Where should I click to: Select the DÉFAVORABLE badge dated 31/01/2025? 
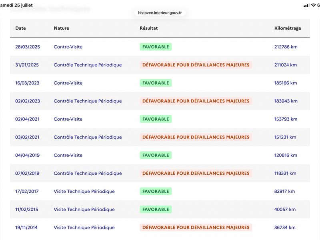tap(196, 65)
